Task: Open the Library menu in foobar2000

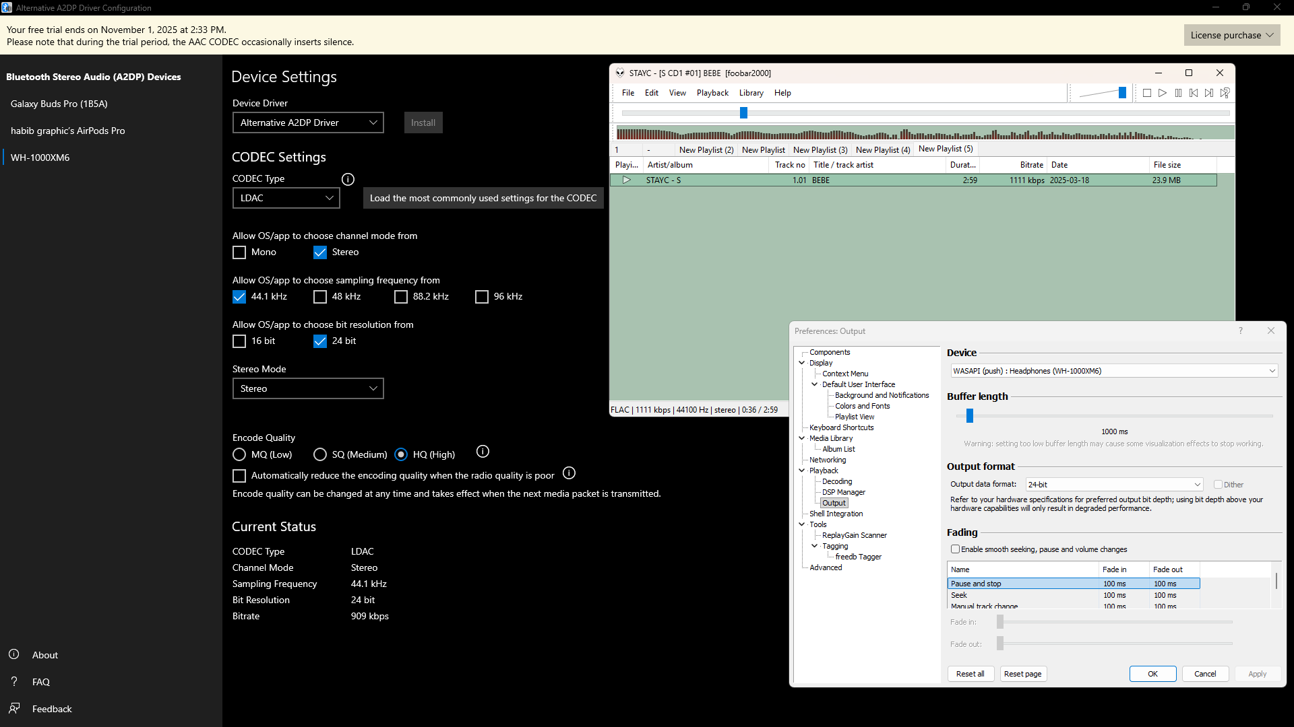Action: coord(751,93)
